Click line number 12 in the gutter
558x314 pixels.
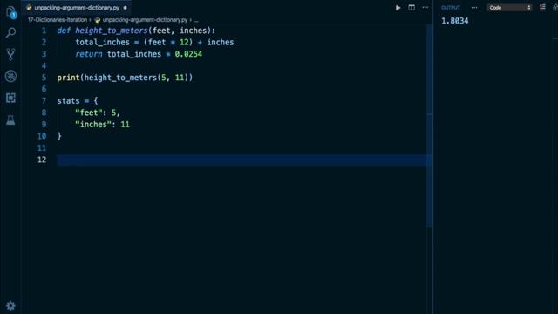tap(42, 160)
